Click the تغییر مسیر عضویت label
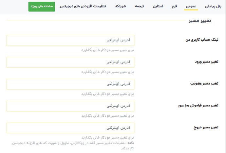This screenshot has width=226, height=153. 204,84
